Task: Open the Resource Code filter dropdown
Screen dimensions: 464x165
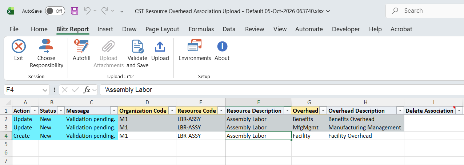Action: tap(221, 110)
